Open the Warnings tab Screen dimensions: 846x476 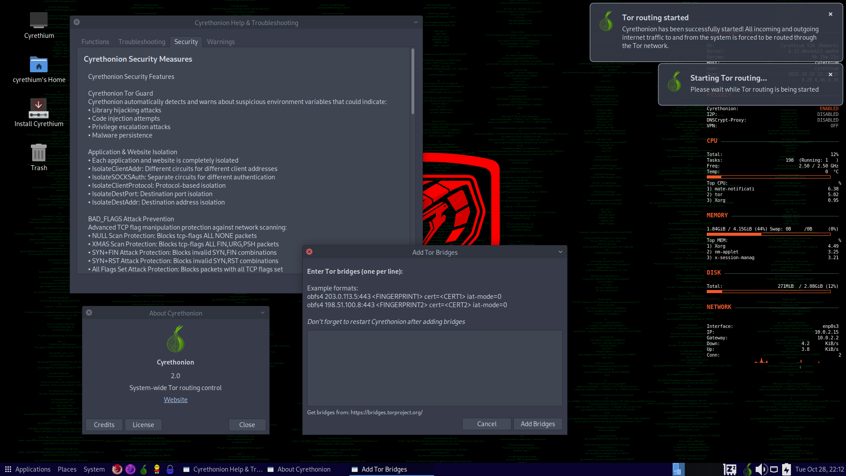click(221, 42)
